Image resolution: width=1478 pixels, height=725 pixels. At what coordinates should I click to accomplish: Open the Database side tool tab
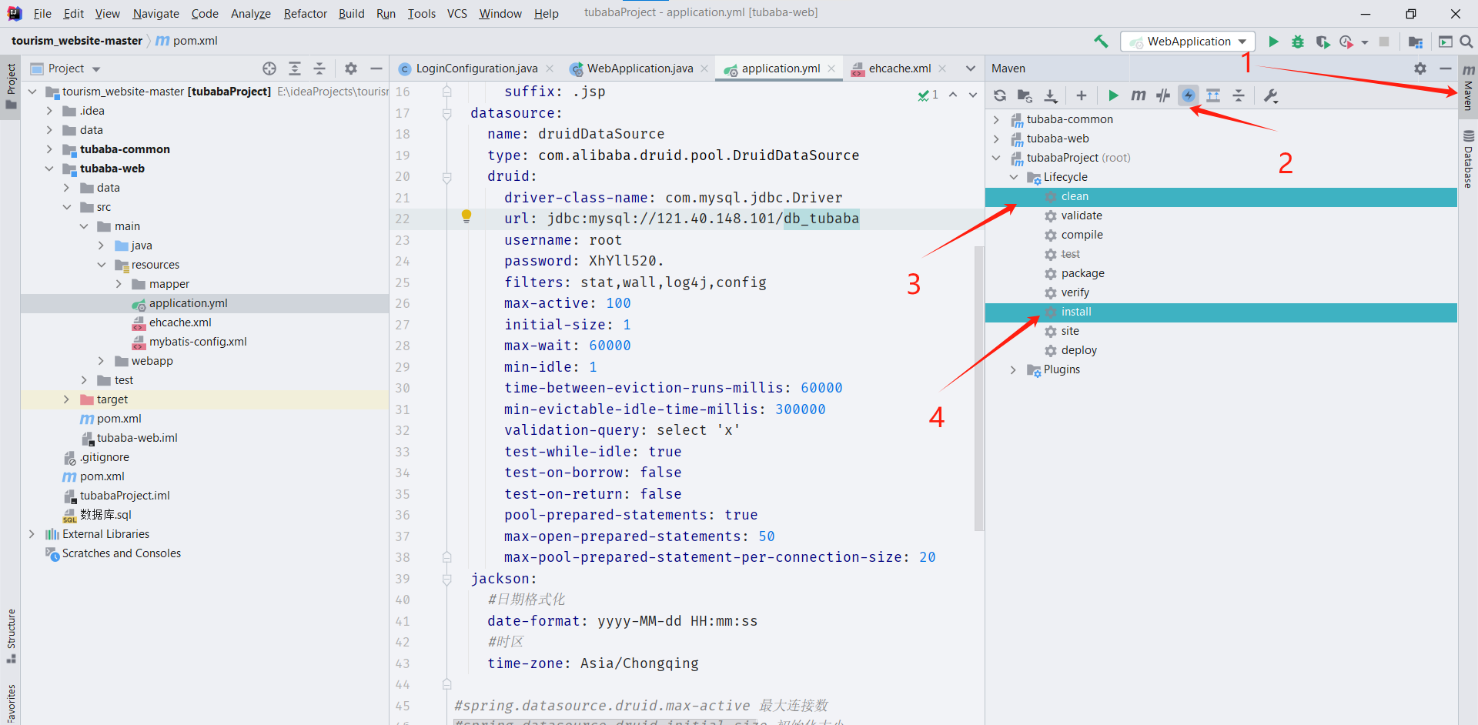click(1468, 159)
